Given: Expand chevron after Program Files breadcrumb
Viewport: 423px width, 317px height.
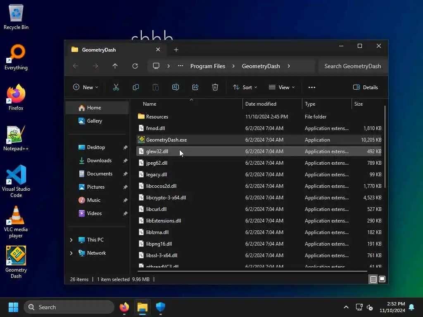Looking at the screenshot, I should click(233, 66).
